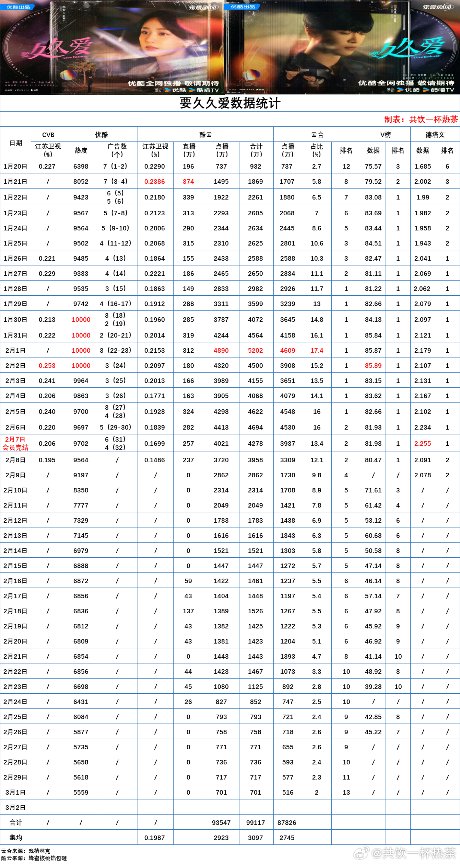Select the 3月1日 date row label
The height and width of the screenshot is (864, 460).
[x=15, y=792]
